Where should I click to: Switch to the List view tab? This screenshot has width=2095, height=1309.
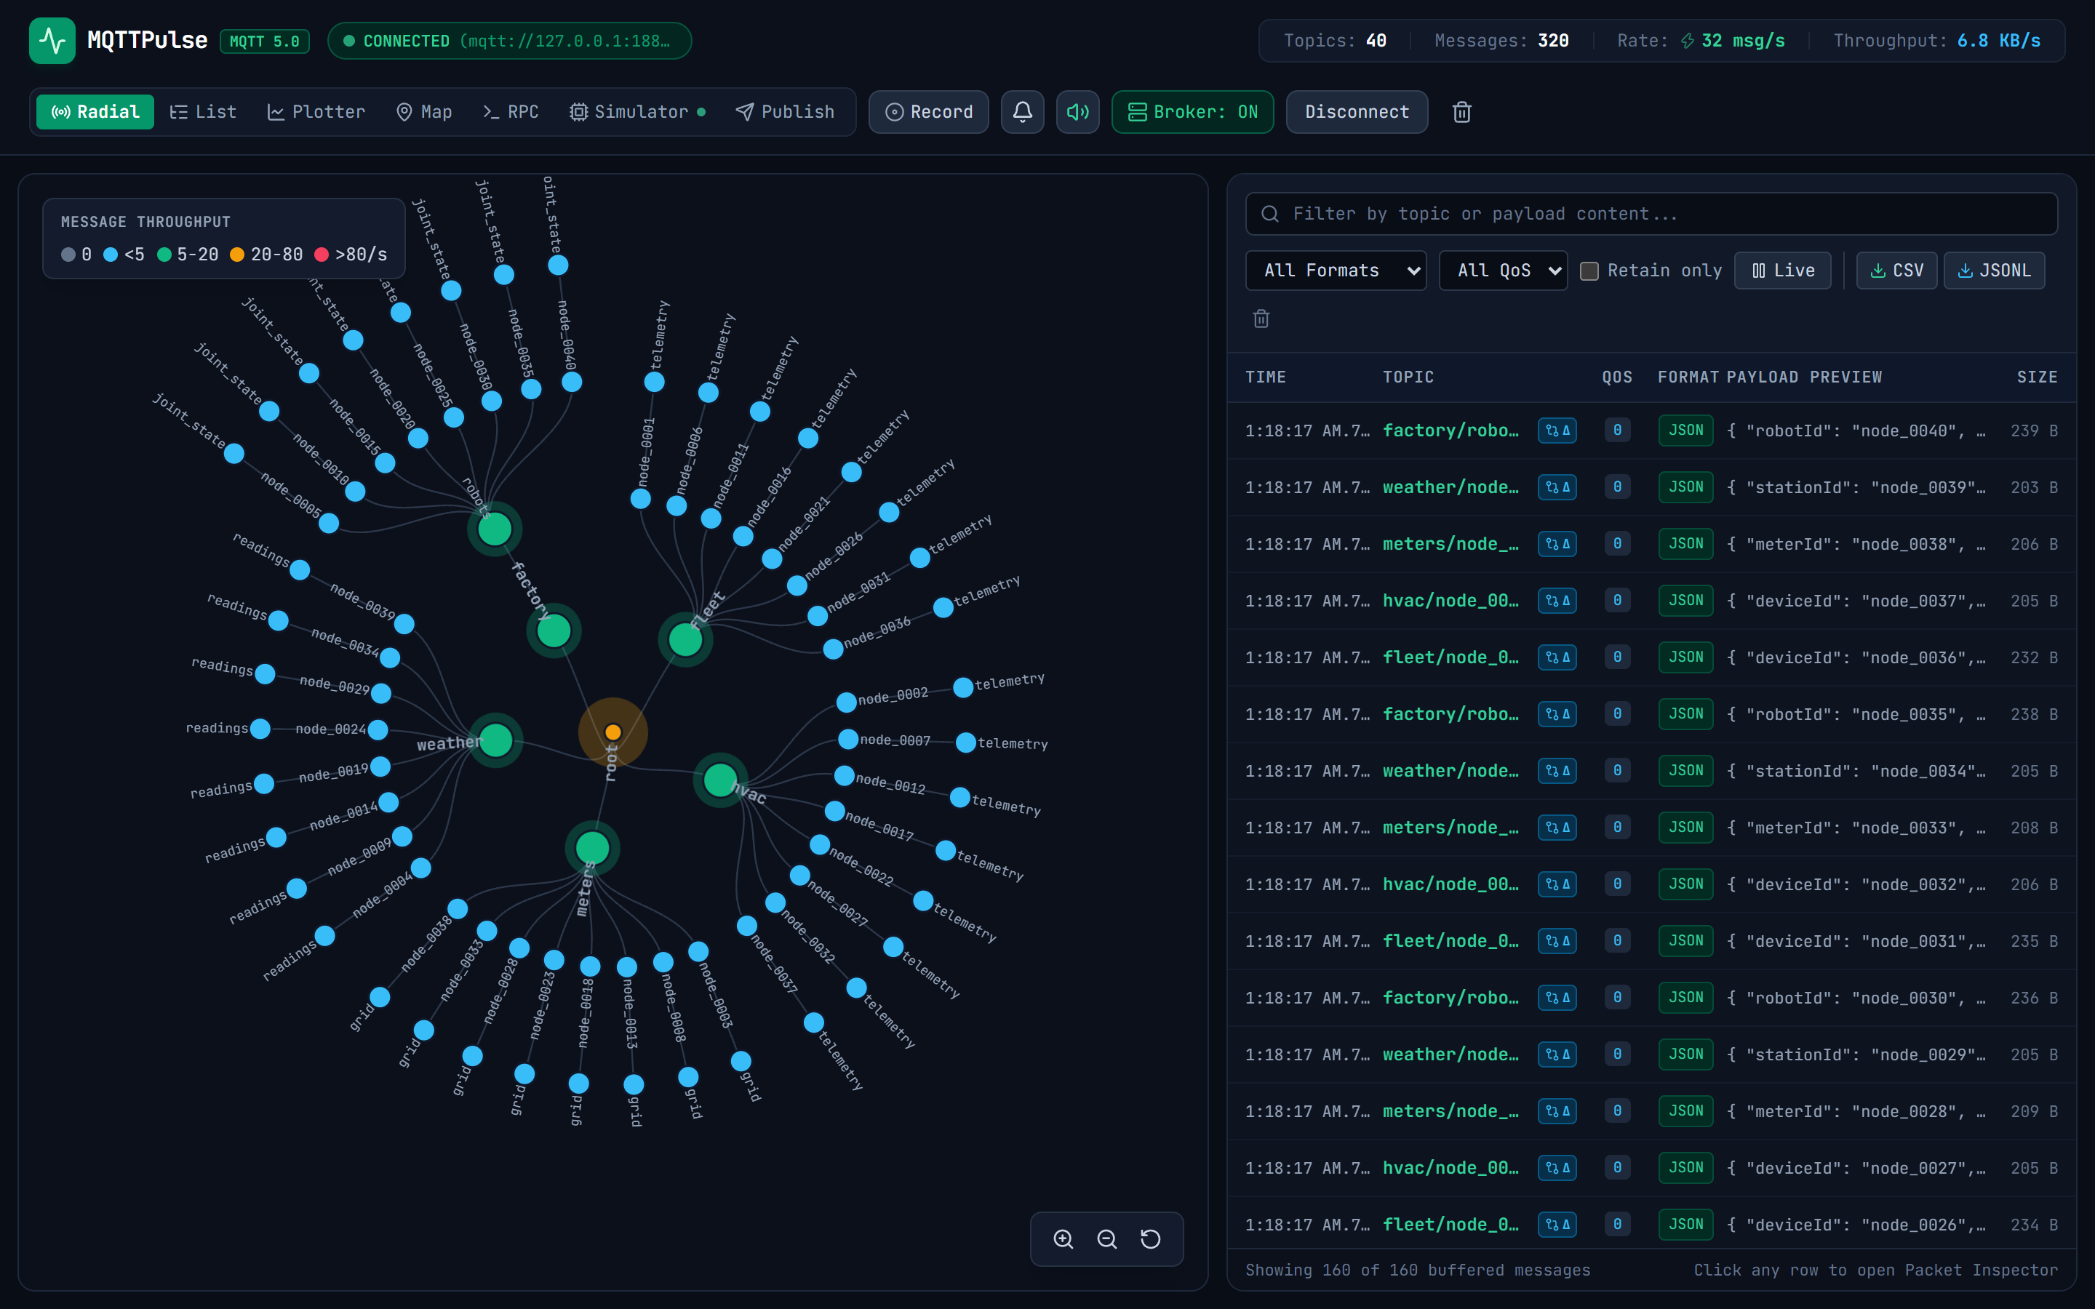(202, 112)
